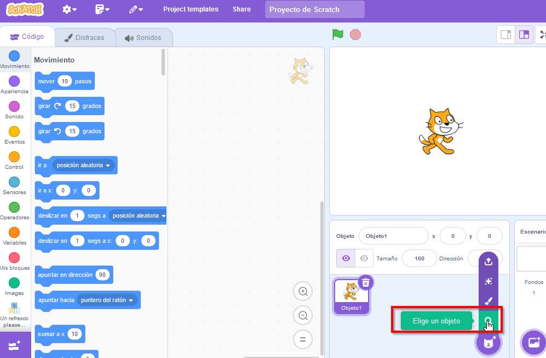Select the Control block category
Image resolution: width=546 pixels, height=358 pixels.
tap(14, 161)
